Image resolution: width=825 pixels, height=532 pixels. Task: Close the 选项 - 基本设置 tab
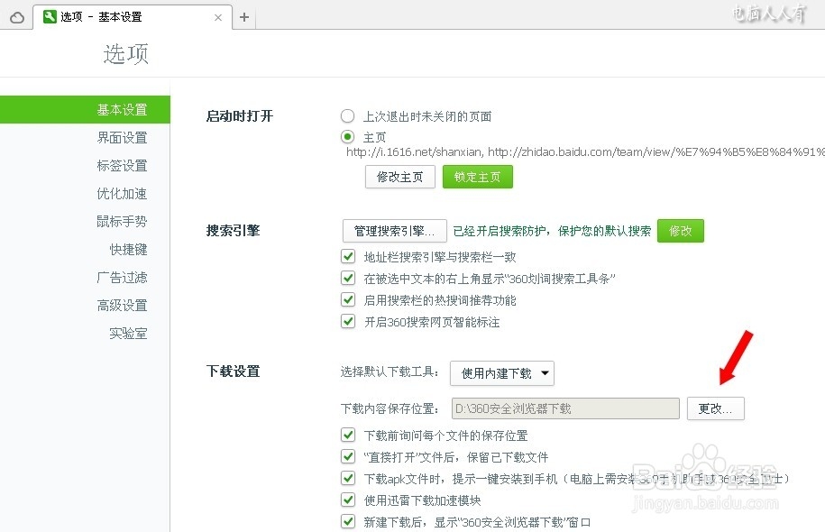pos(218,17)
